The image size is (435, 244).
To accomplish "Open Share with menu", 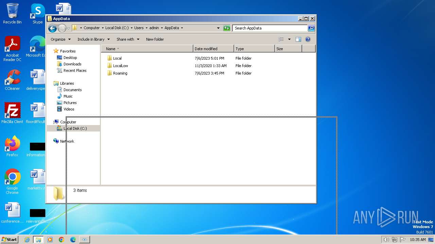I will (x=128, y=39).
